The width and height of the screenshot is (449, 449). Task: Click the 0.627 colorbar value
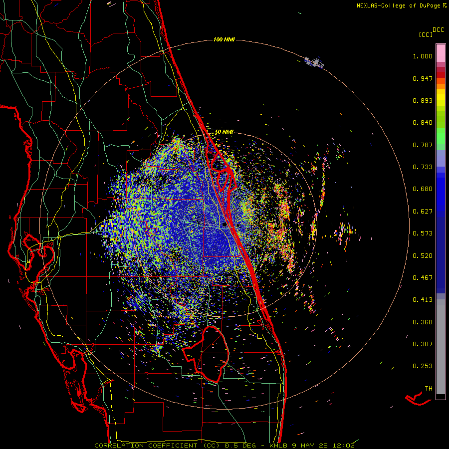pyautogui.click(x=423, y=212)
